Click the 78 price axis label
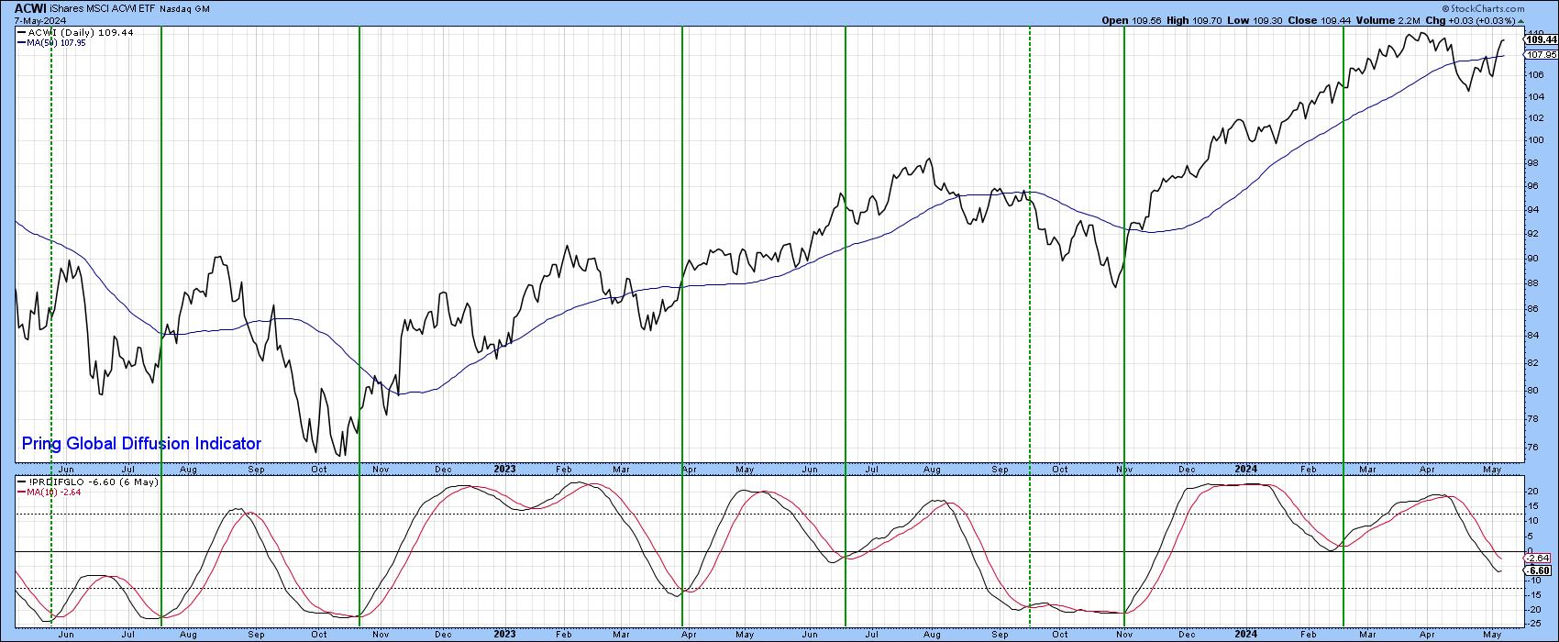 tap(1531, 419)
